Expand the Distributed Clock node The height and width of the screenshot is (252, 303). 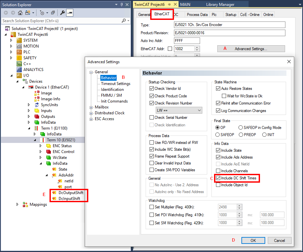91,113
